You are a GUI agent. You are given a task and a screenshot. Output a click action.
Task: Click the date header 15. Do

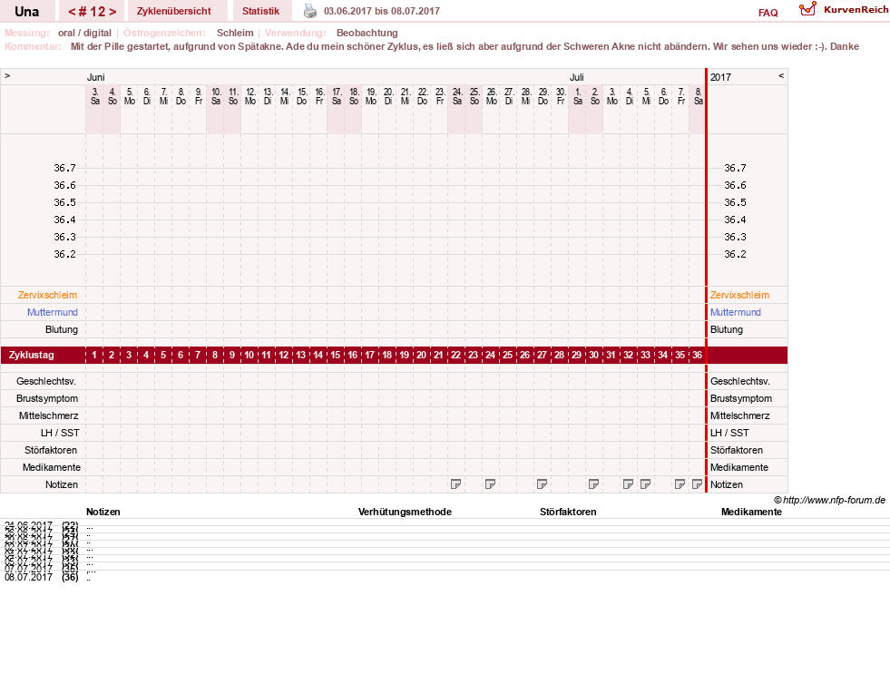coord(301,96)
